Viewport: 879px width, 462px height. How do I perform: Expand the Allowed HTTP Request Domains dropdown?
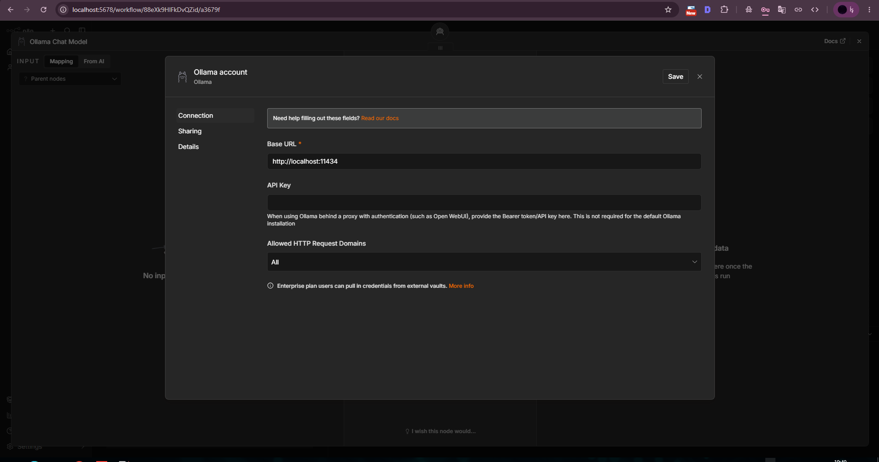tap(484, 262)
